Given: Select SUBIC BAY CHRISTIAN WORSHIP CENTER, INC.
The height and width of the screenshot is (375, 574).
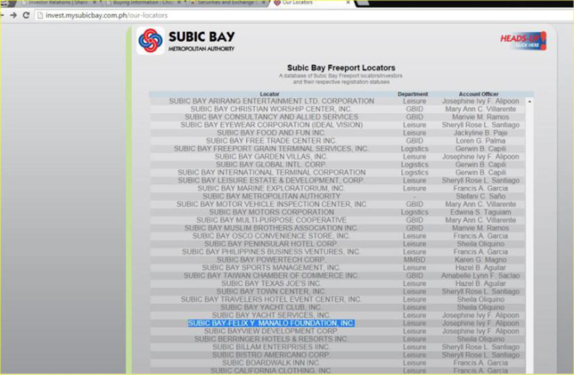Looking at the screenshot, I should coord(271,109).
